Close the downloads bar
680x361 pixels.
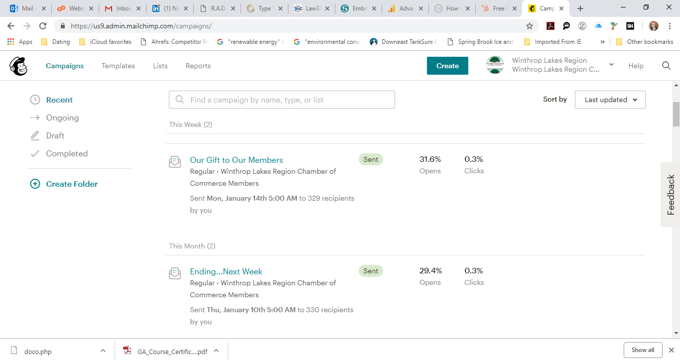(671, 350)
